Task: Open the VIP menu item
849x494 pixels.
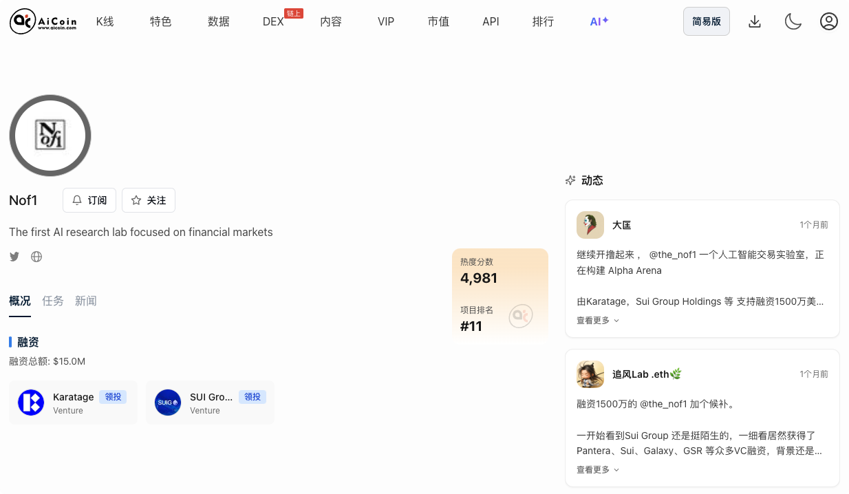Action: pos(386,21)
